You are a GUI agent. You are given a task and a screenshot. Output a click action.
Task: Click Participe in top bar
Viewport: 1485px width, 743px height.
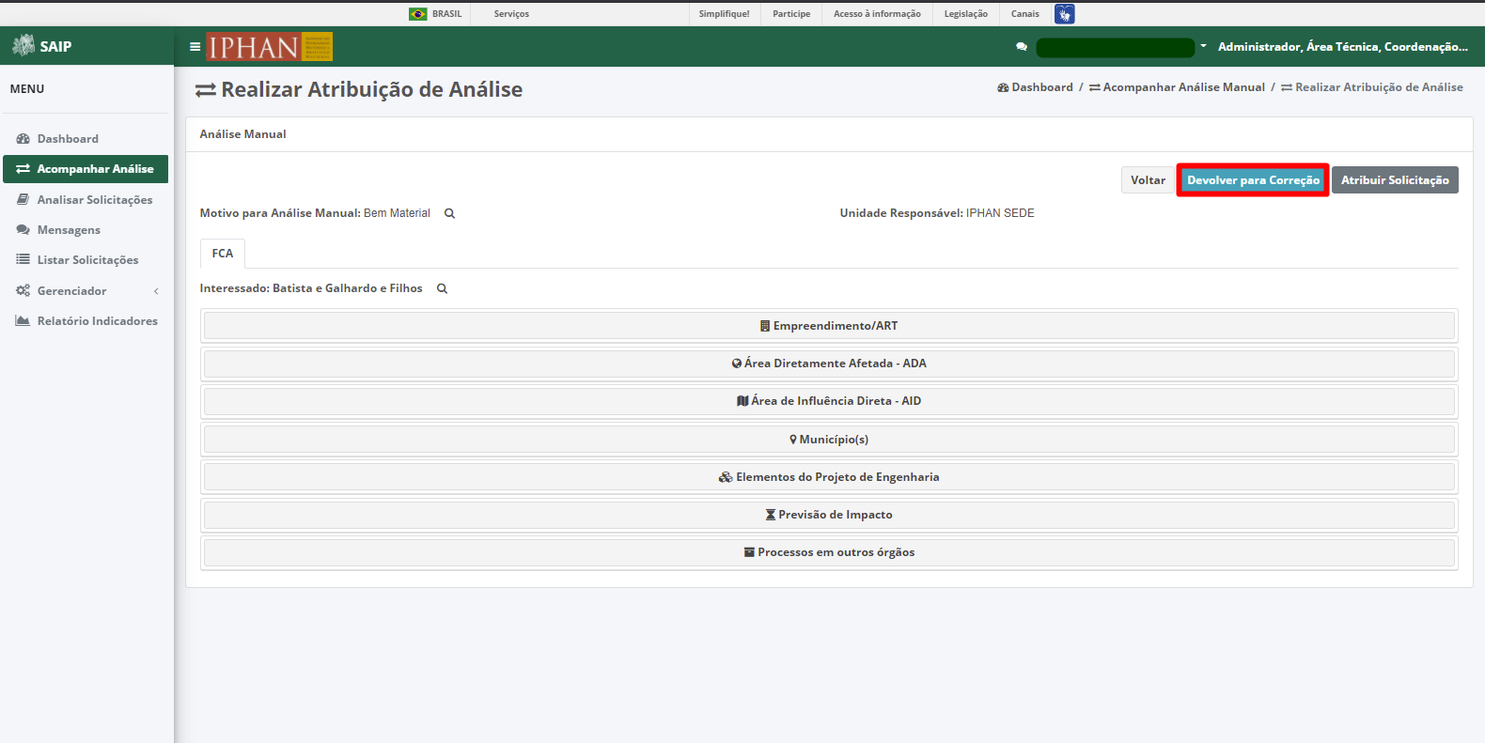791,14
